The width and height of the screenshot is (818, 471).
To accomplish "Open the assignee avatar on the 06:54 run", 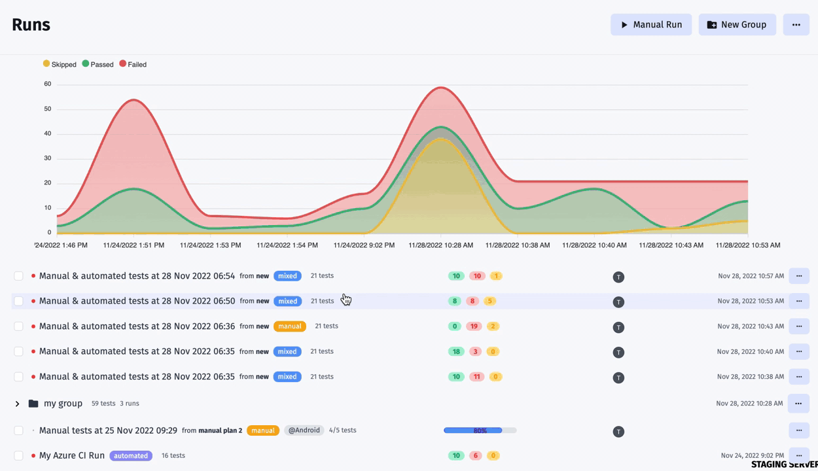I will [x=618, y=277].
